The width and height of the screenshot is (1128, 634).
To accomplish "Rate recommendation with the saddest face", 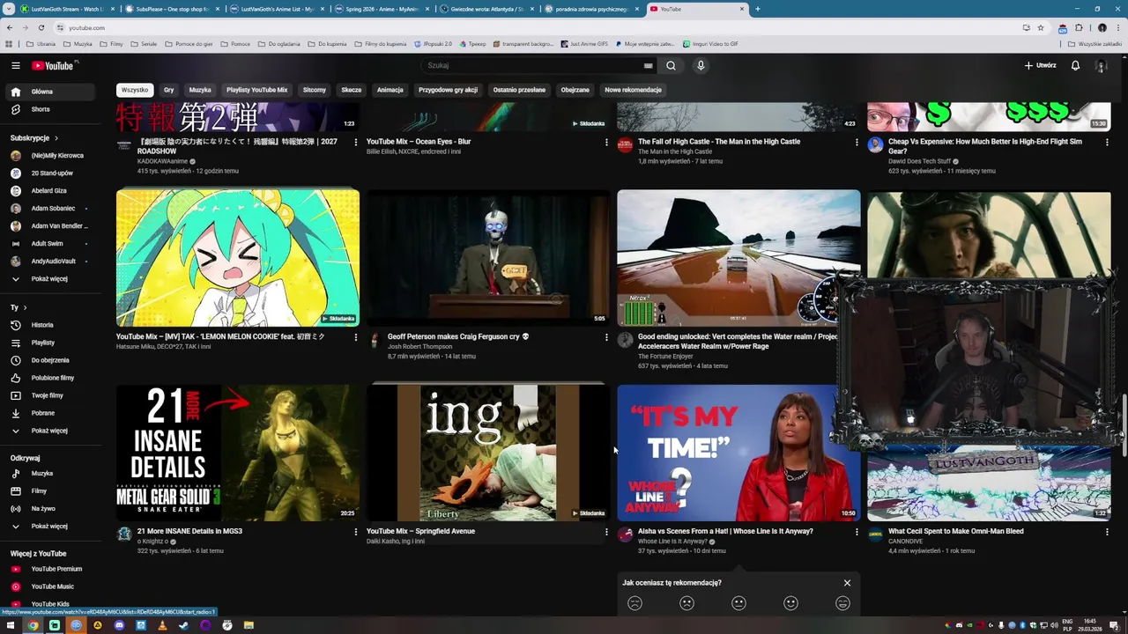I will [x=634, y=603].
